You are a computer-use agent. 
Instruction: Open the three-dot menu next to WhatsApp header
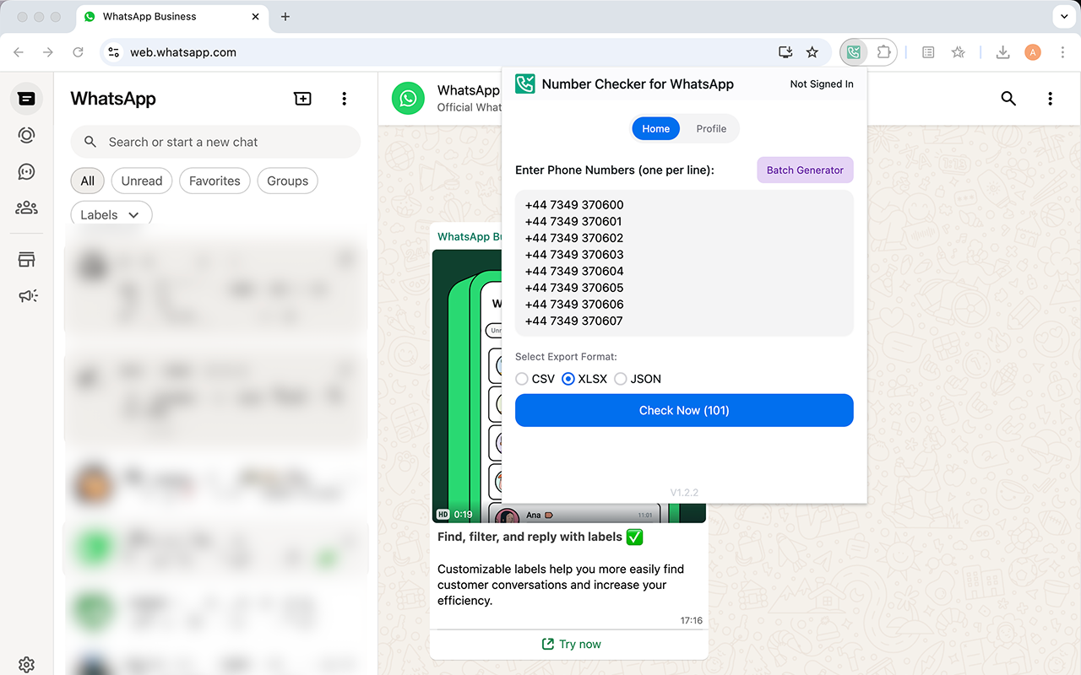click(345, 99)
